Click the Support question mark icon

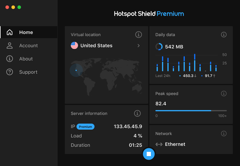10,72
